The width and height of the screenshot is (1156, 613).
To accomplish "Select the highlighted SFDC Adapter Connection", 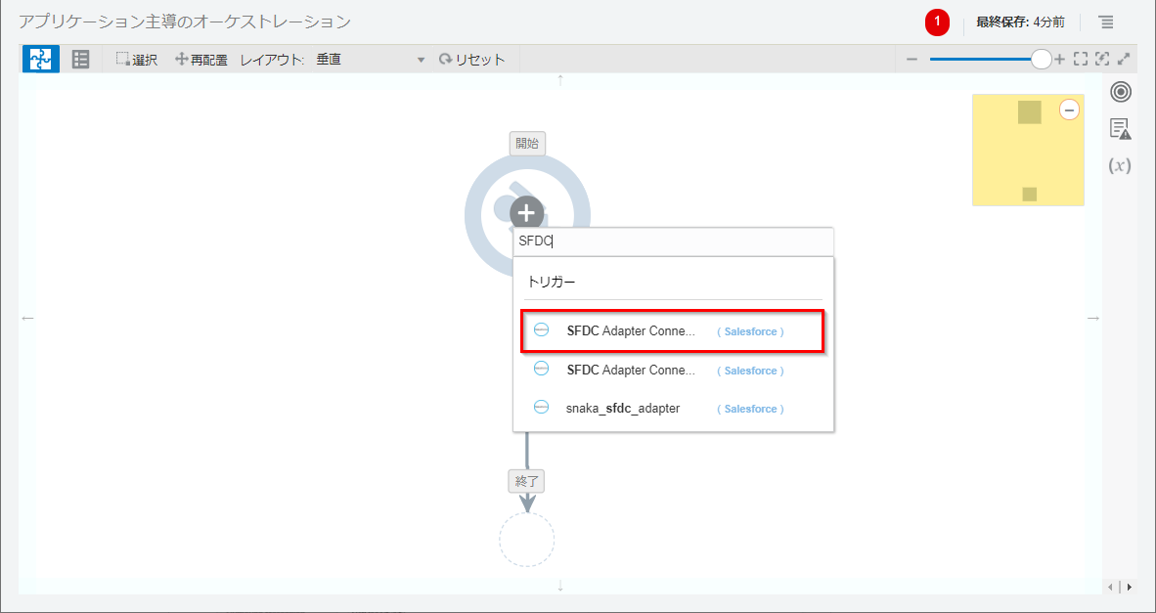I will tap(672, 331).
